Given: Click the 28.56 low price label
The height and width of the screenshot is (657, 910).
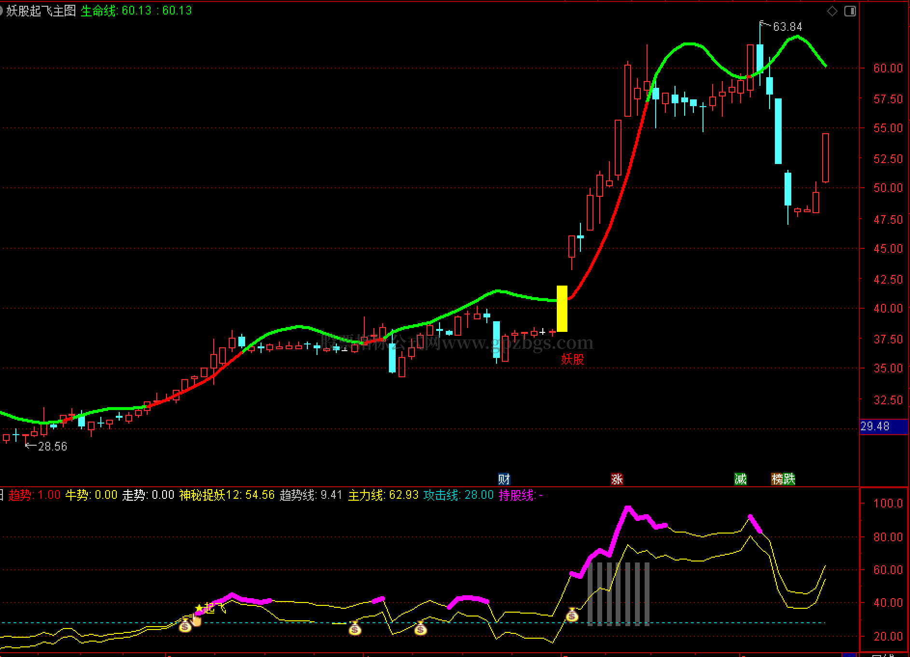Looking at the screenshot, I should click(53, 447).
